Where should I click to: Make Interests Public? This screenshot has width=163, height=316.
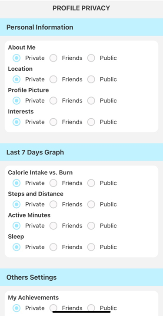coord(91,122)
